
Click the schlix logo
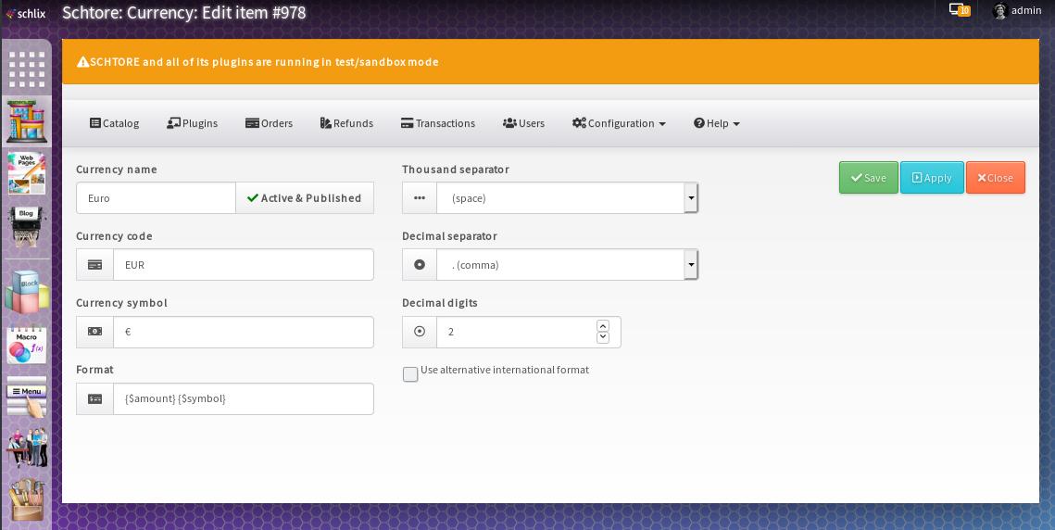point(26,13)
